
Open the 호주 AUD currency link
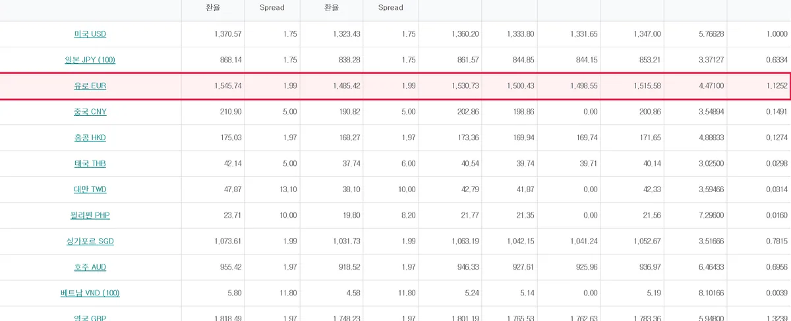pyautogui.click(x=90, y=267)
